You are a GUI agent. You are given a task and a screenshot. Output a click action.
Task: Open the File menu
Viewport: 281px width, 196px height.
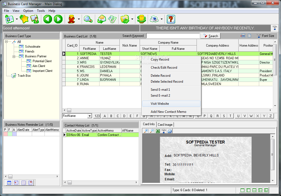(6, 11)
